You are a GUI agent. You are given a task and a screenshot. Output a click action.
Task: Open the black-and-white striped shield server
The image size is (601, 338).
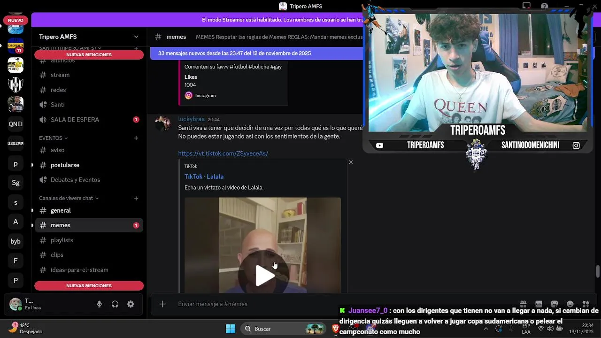[15, 84]
